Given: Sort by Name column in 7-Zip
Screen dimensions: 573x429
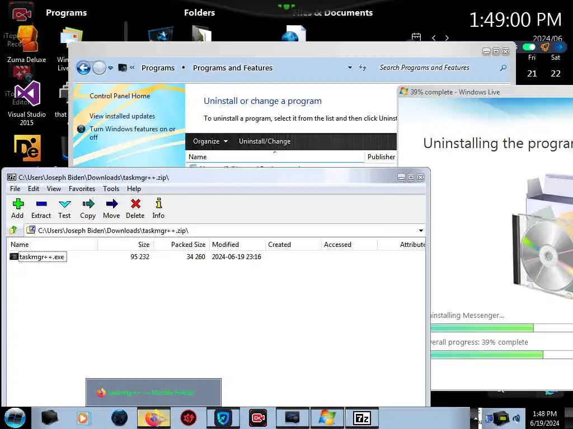Looking at the screenshot, I should coord(52,245).
